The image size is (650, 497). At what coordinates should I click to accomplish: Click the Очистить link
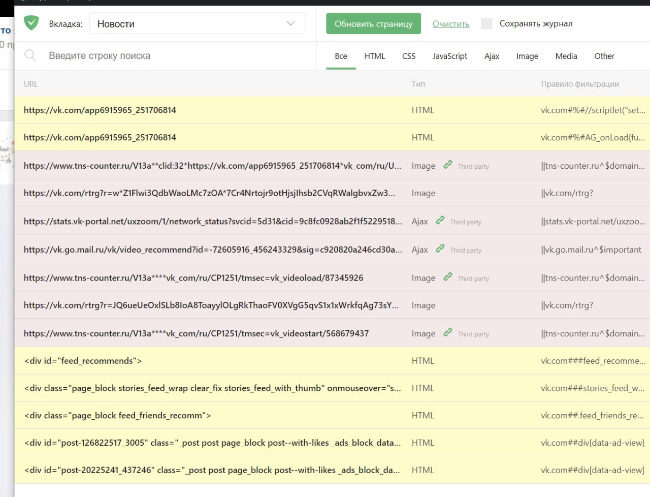pyautogui.click(x=451, y=24)
